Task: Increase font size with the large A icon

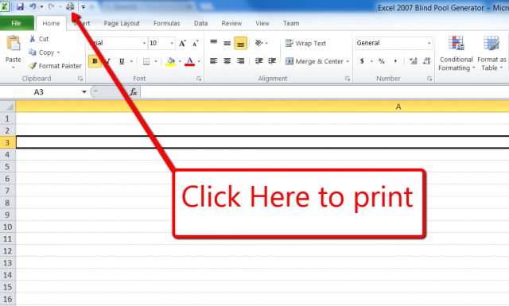Action: click(183, 43)
